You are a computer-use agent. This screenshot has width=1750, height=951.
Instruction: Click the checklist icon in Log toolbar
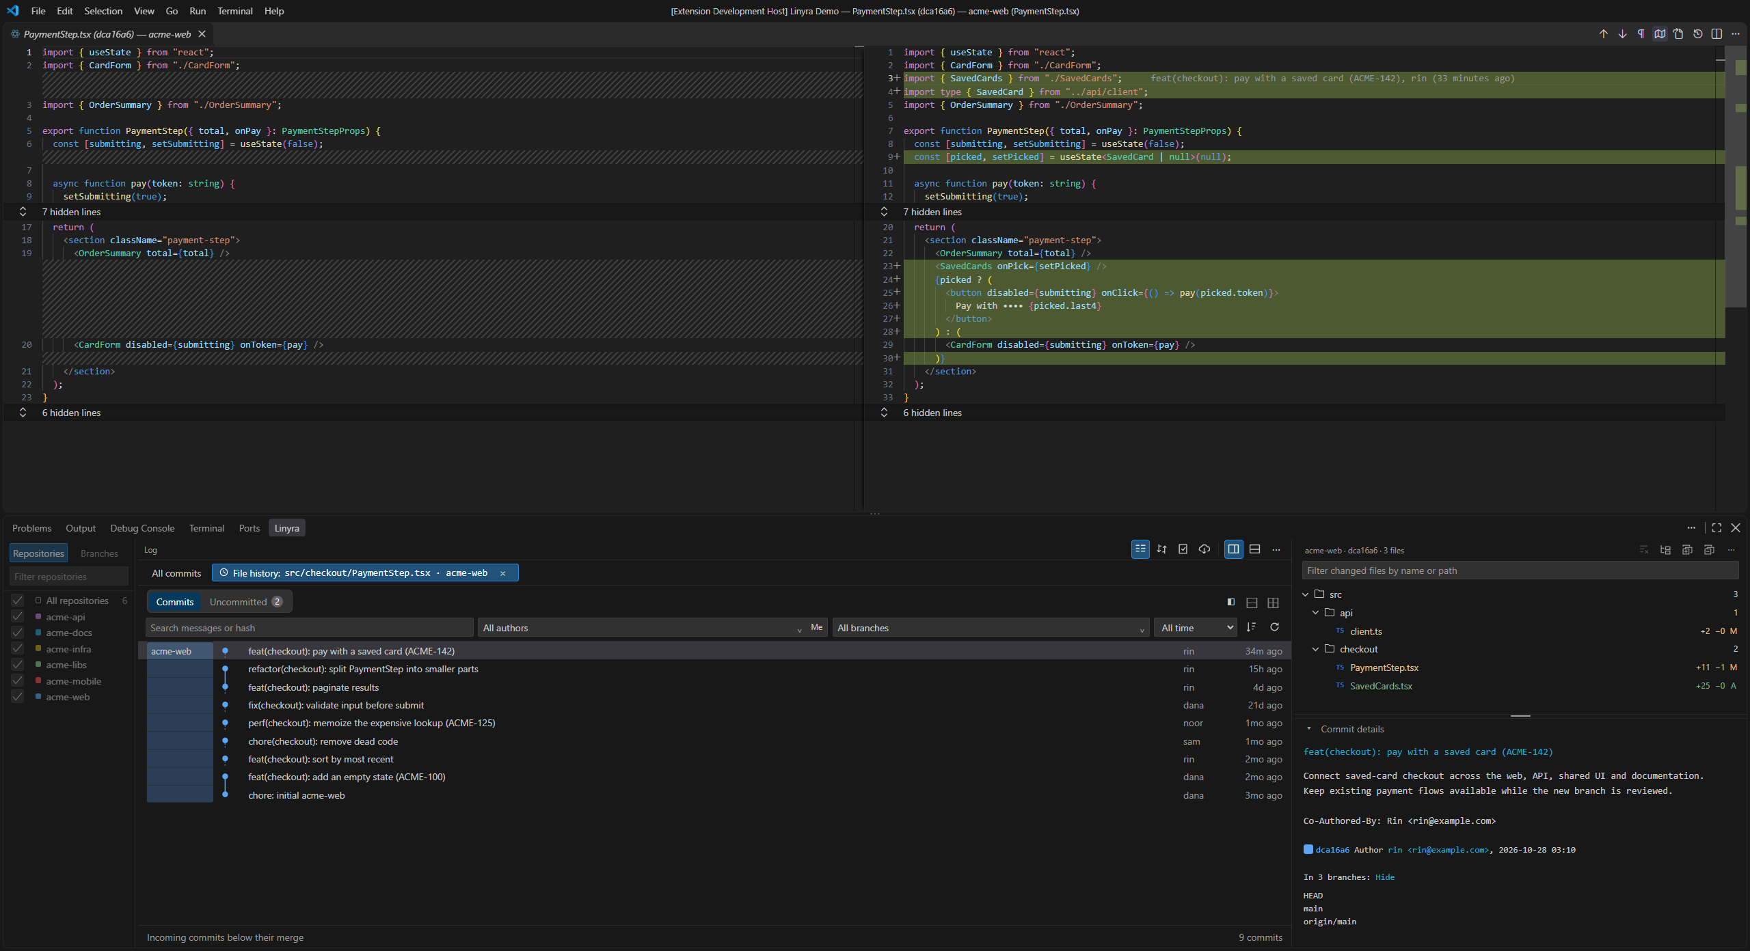point(1183,549)
